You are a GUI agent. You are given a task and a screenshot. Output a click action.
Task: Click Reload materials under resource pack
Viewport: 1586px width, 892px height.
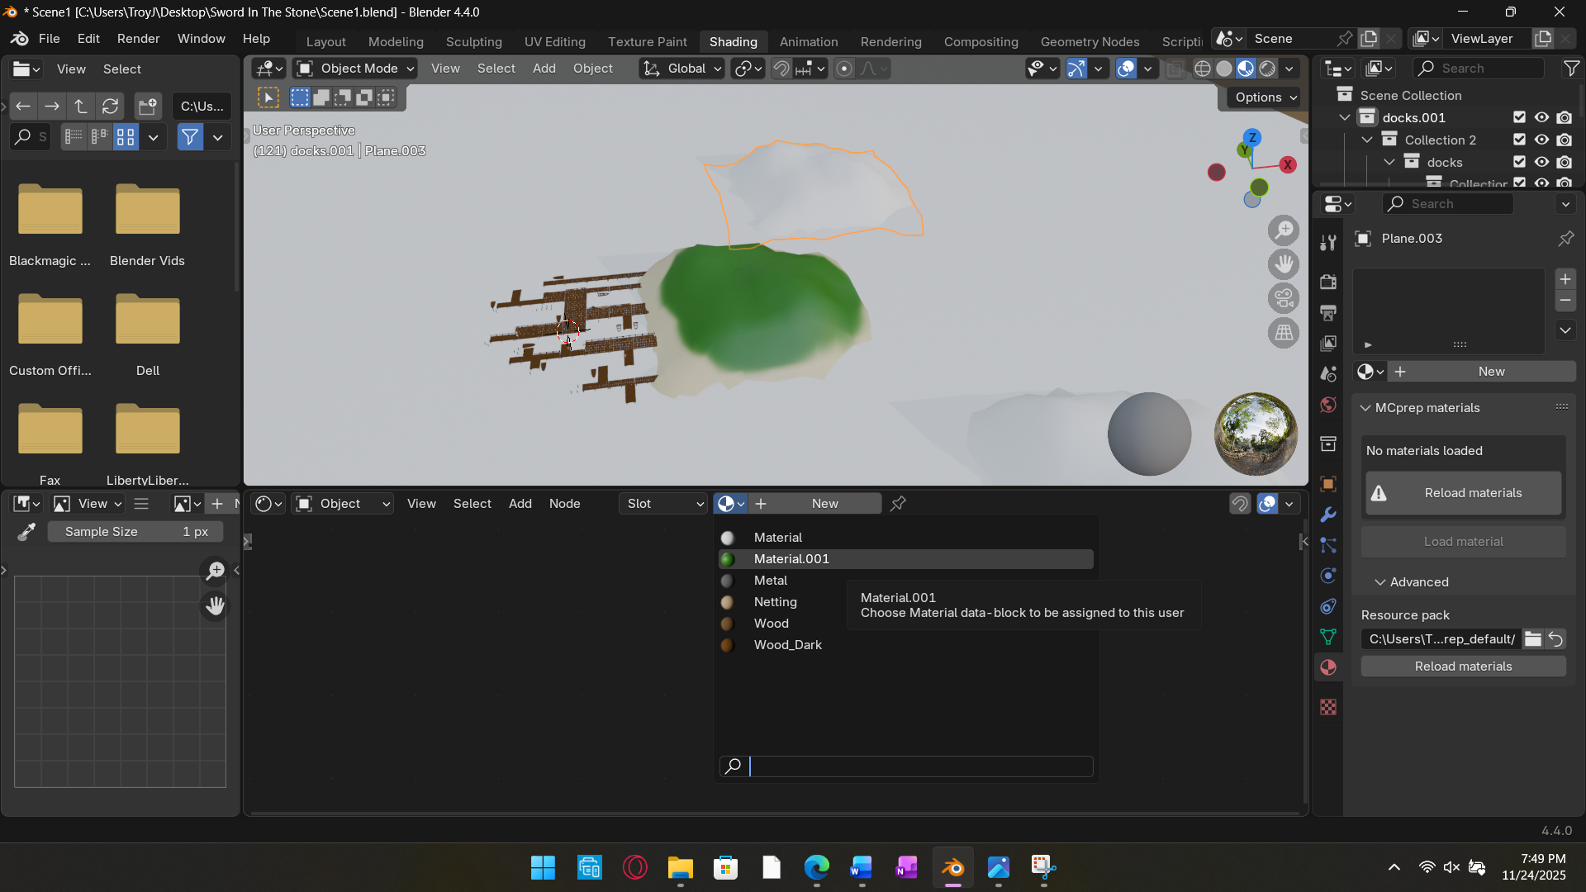click(x=1463, y=667)
